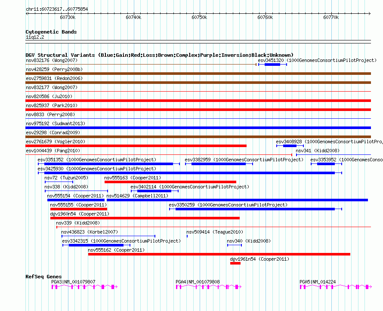The height and width of the screenshot is (311, 383).
Task: Select the esv3342315 blue feature bar
Action: tap(96, 245)
